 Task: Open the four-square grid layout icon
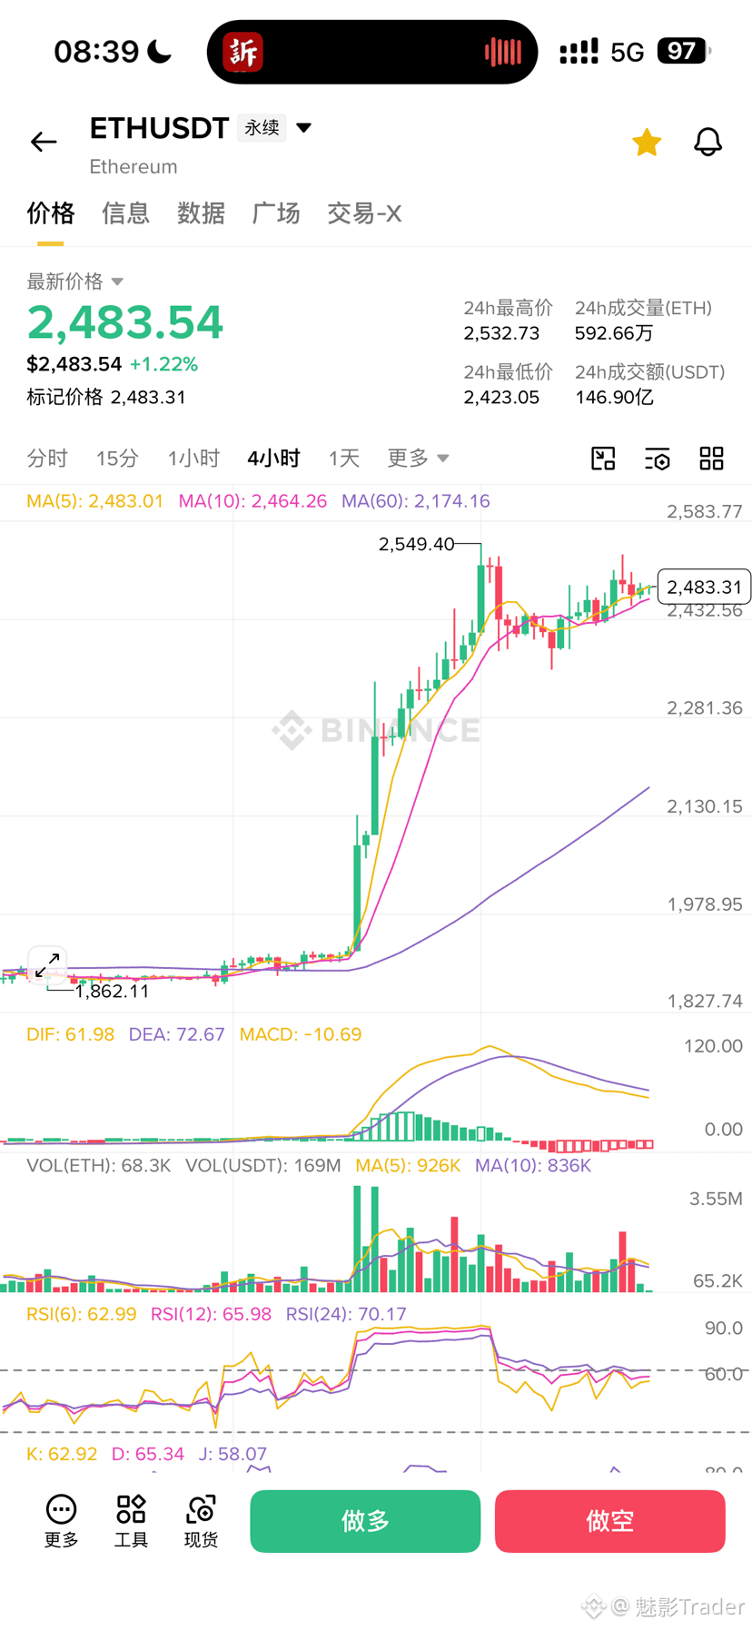click(x=711, y=459)
